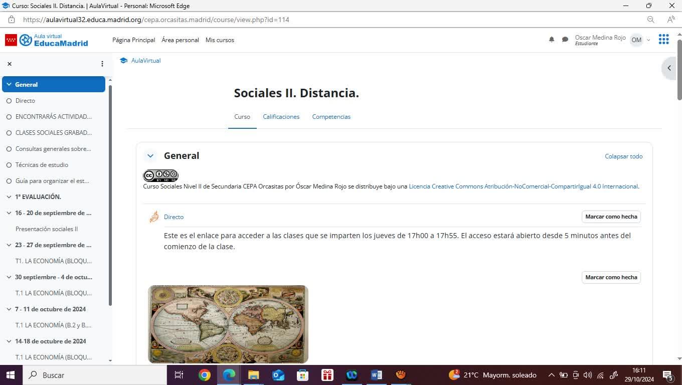Show hidden system tray icons
Image resolution: width=682 pixels, height=385 pixels.
click(x=551, y=375)
